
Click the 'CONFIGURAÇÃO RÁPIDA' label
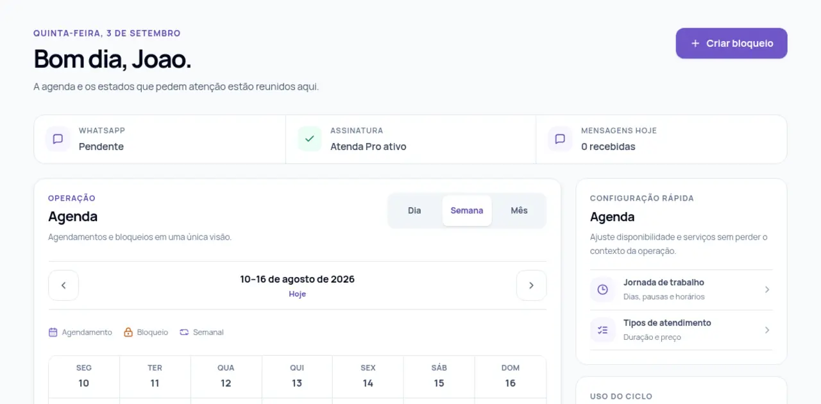642,198
